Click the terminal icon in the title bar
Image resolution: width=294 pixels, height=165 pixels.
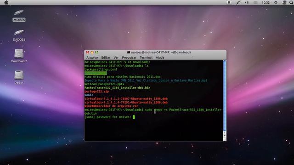click(129, 52)
